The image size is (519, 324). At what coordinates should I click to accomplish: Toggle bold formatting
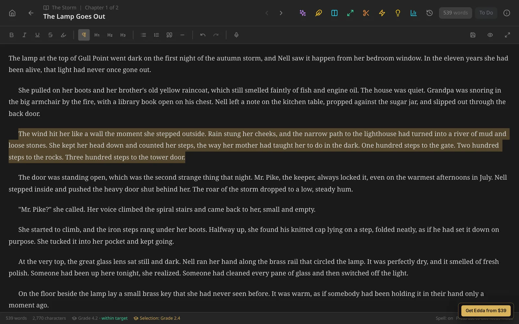(11, 35)
